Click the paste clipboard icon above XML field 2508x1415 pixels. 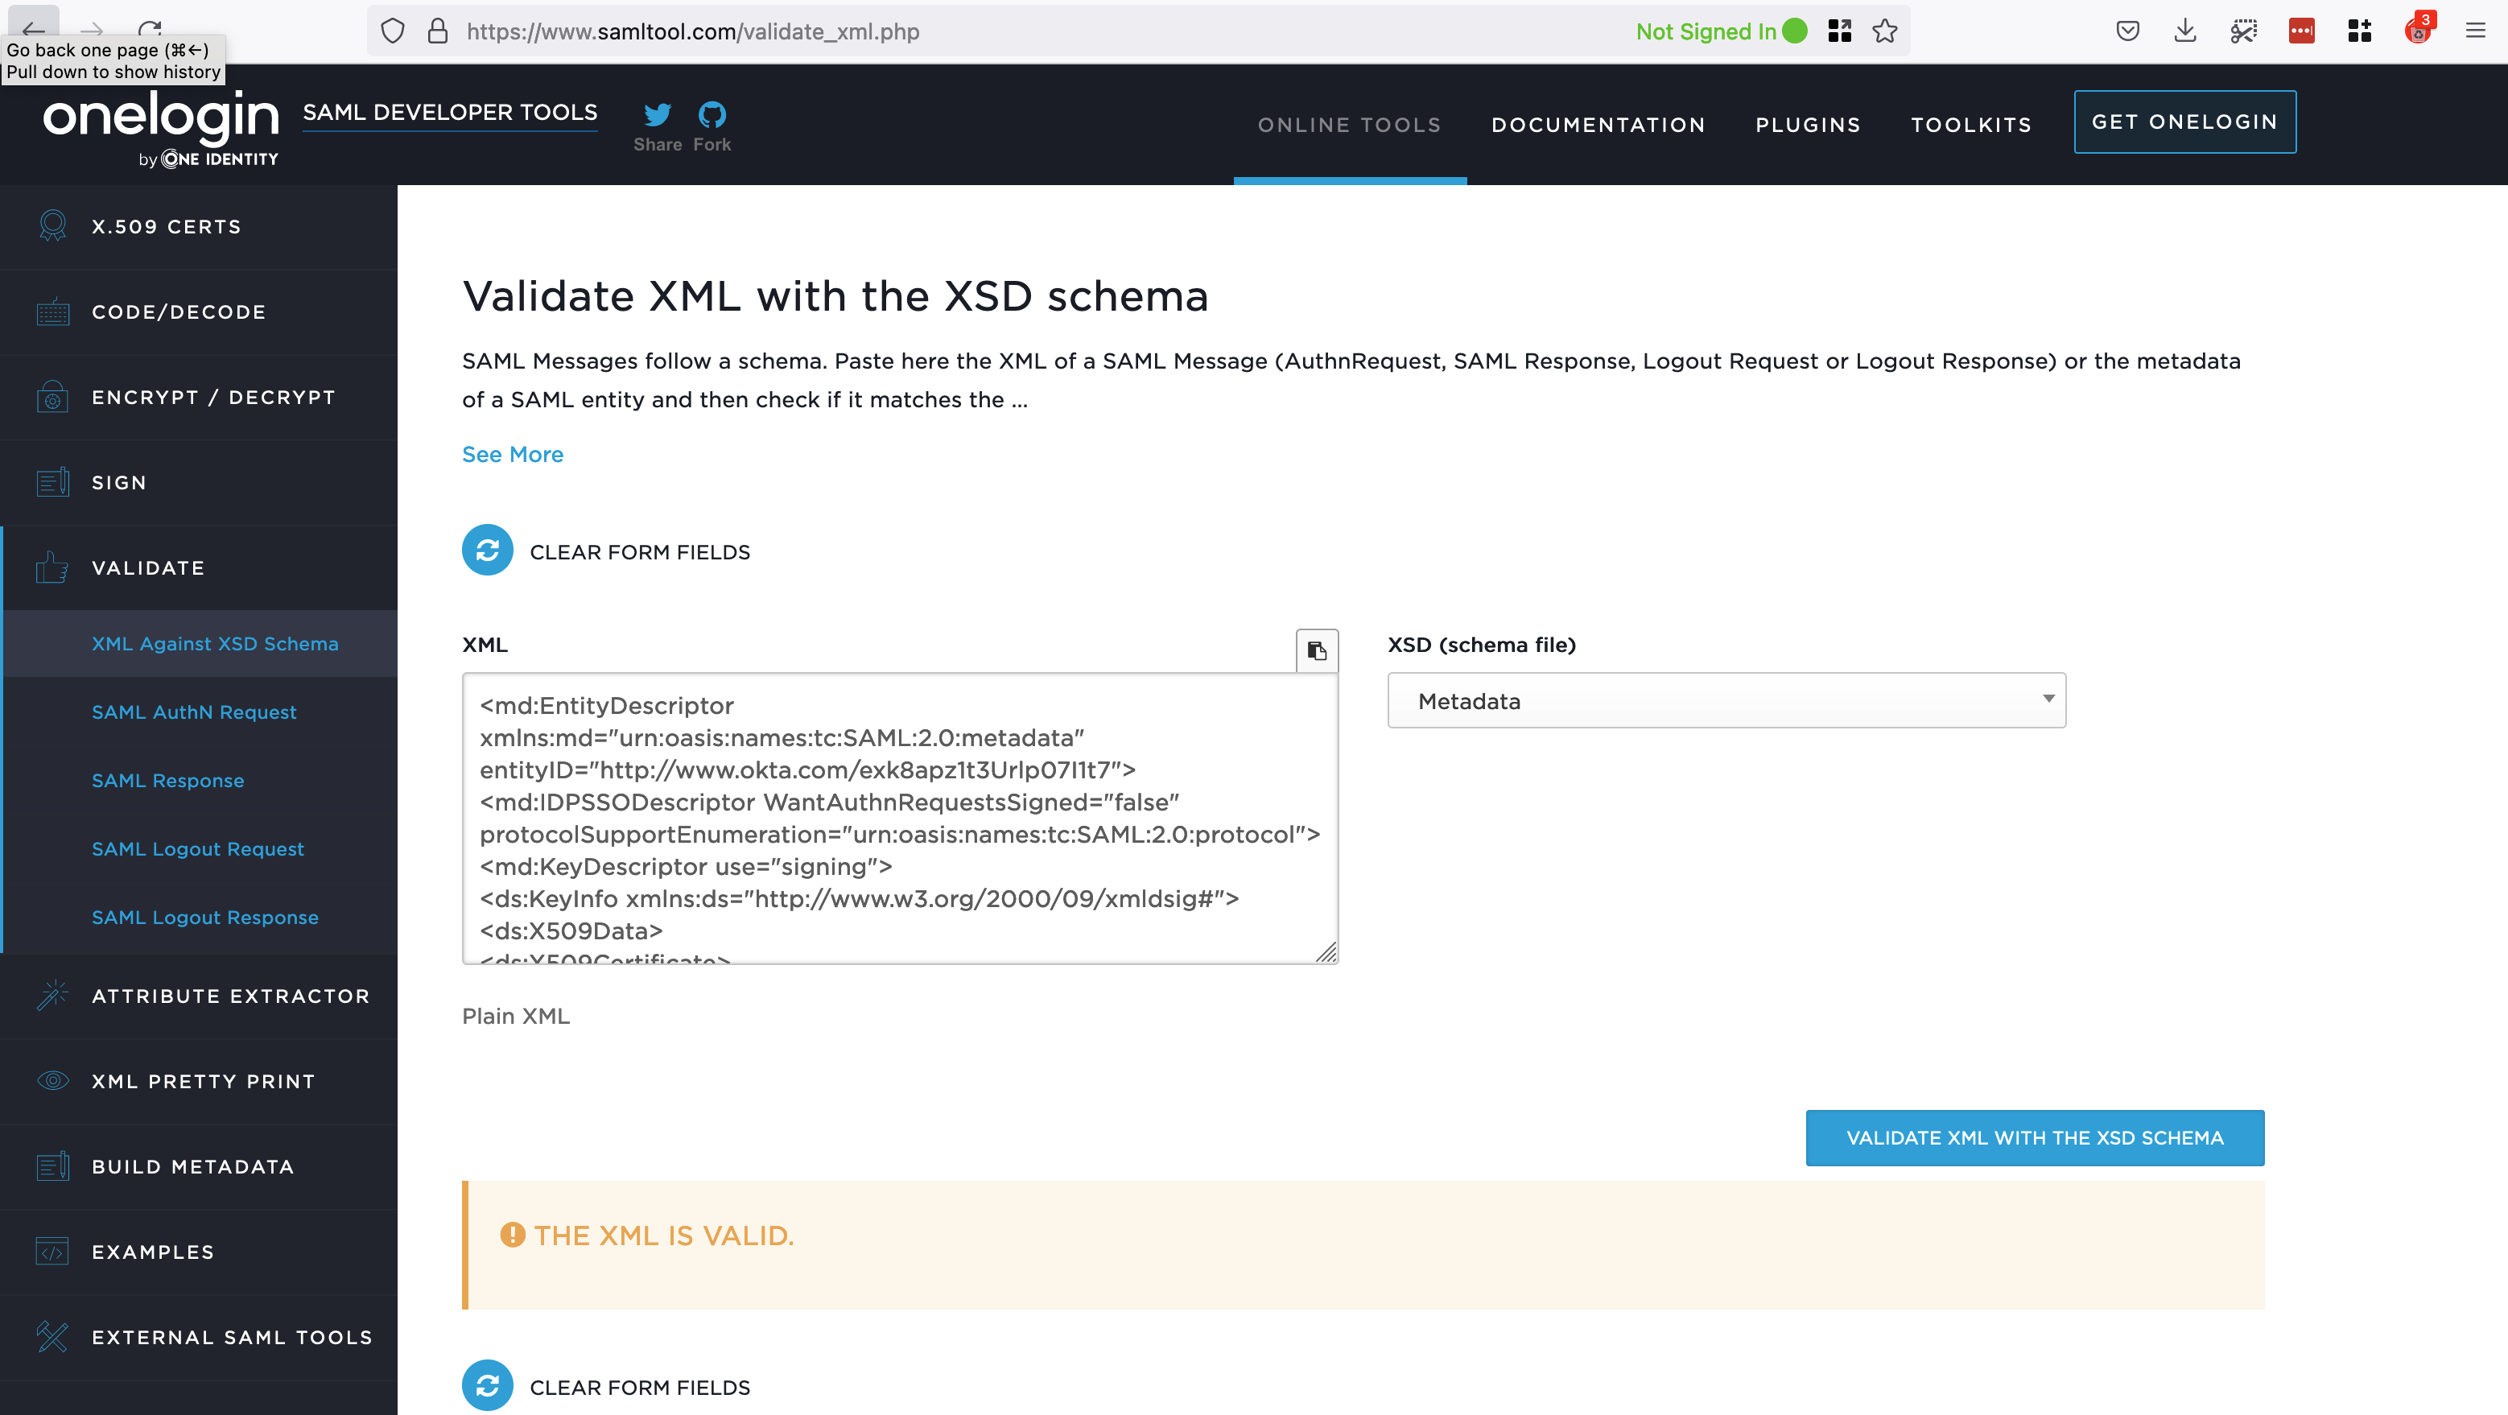pyautogui.click(x=1316, y=650)
